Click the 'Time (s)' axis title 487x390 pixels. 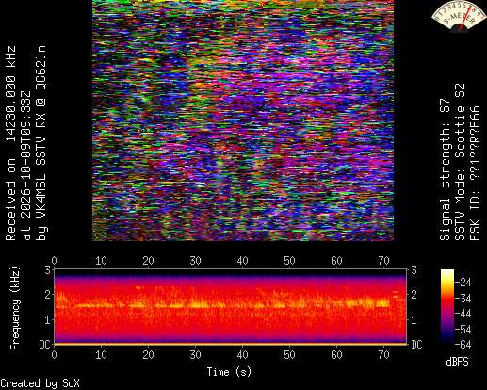coord(229,372)
